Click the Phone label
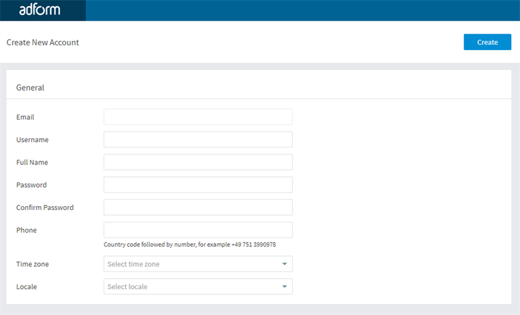Image resolution: width=520 pixels, height=315 pixels. [27, 230]
